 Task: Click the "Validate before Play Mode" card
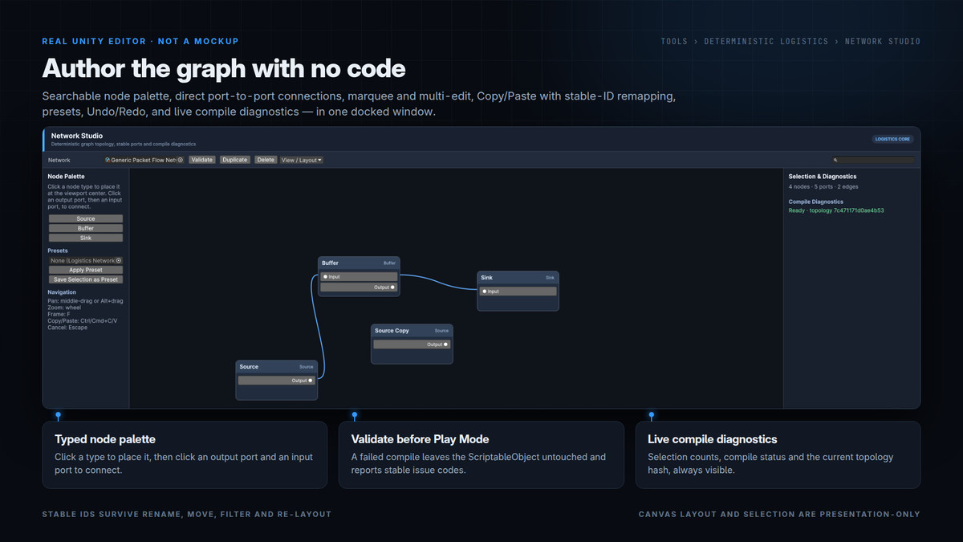[x=481, y=454]
